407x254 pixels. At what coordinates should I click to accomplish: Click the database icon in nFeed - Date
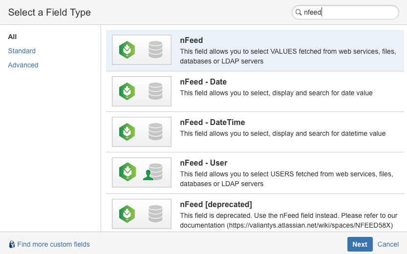click(x=155, y=91)
